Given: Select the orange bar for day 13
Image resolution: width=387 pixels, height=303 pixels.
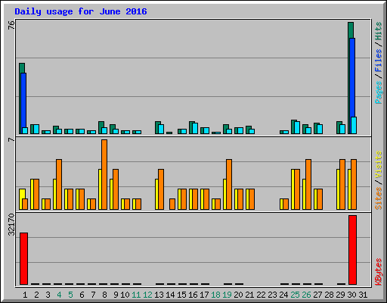Looking at the screenshot, I should tap(161, 189).
